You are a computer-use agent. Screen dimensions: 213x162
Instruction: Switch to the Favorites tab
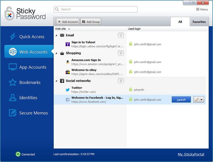(x=199, y=22)
